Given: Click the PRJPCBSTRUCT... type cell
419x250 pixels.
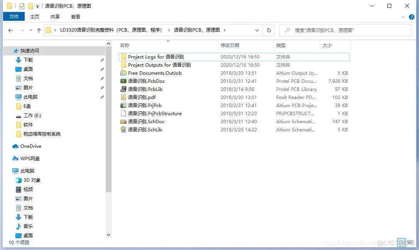Looking at the screenshot, I should (295, 113).
